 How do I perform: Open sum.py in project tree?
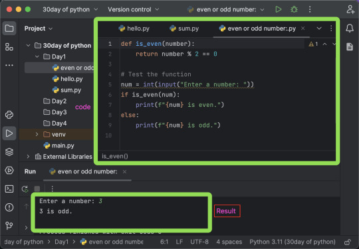[x=66, y=90]
